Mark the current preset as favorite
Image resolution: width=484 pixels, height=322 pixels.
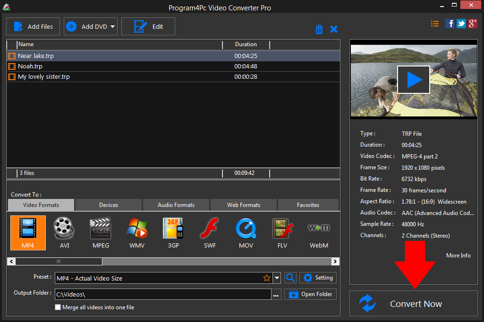tap(267, 278)
